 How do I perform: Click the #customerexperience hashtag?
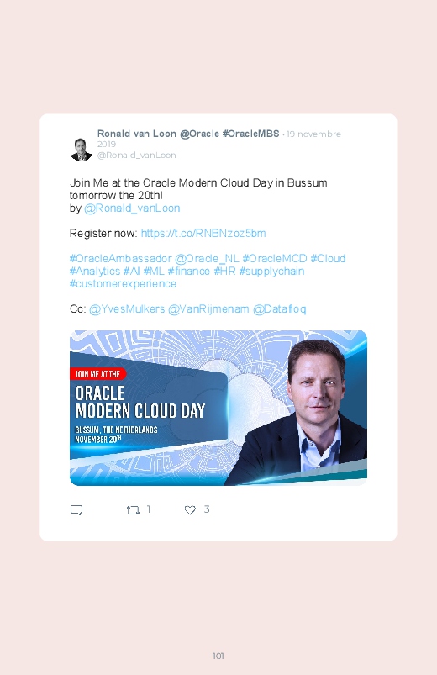pos(123,284)
